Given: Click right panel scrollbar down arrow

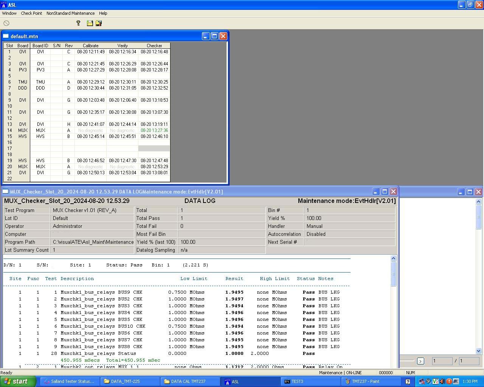Looking at the screenshot, I should 478,351.
